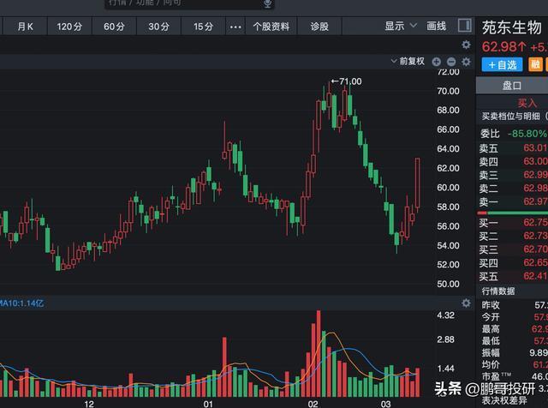Screen dimensions: 548x408
Task: Open more time periods ellipsis
Action: 235,27
